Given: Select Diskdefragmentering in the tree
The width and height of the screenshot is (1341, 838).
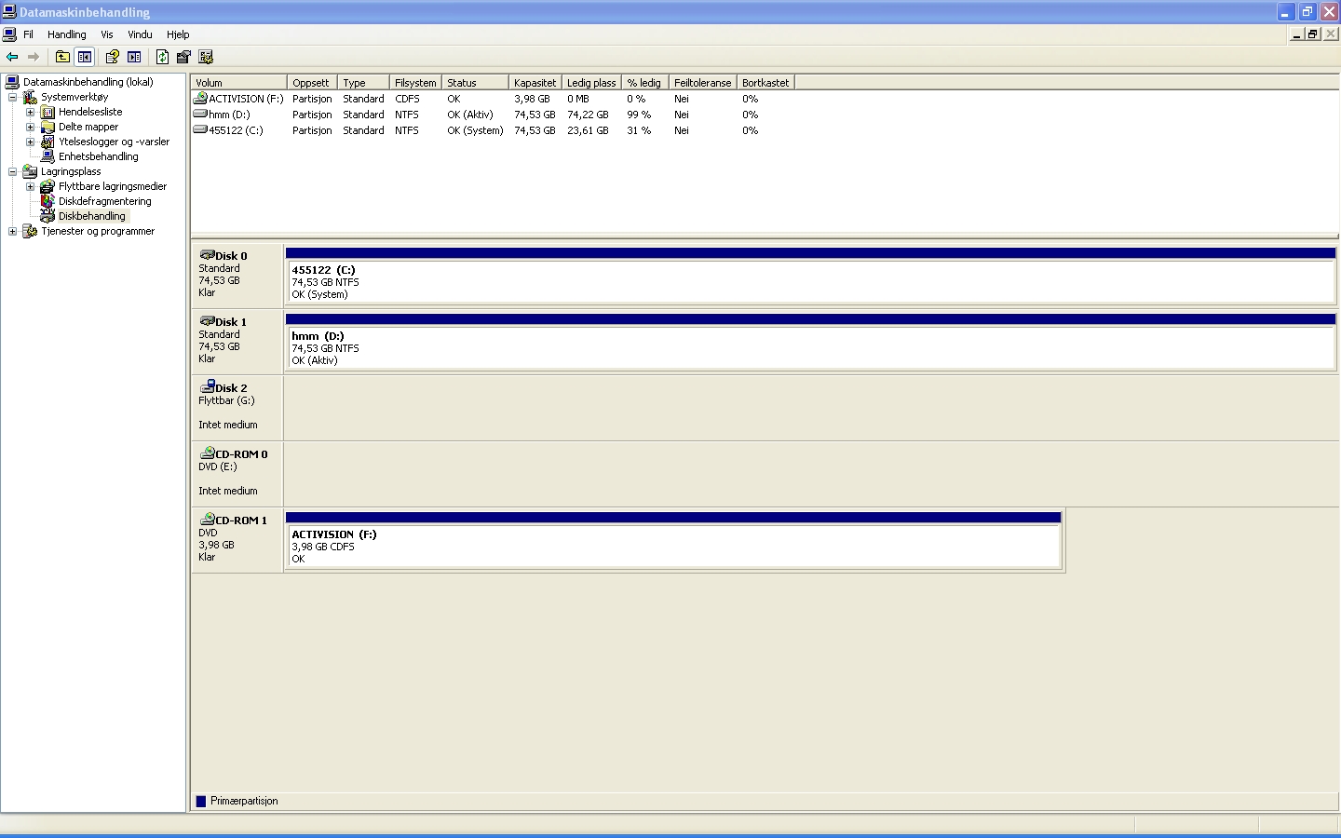Looking at the screenshot, I should [x=104, y=201].
